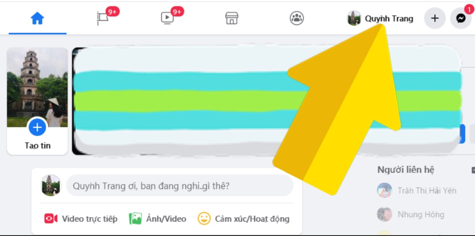Open chat with Trần Thị Hải Yến
Screen dimensions: 475x236
[x=417, y=190]
